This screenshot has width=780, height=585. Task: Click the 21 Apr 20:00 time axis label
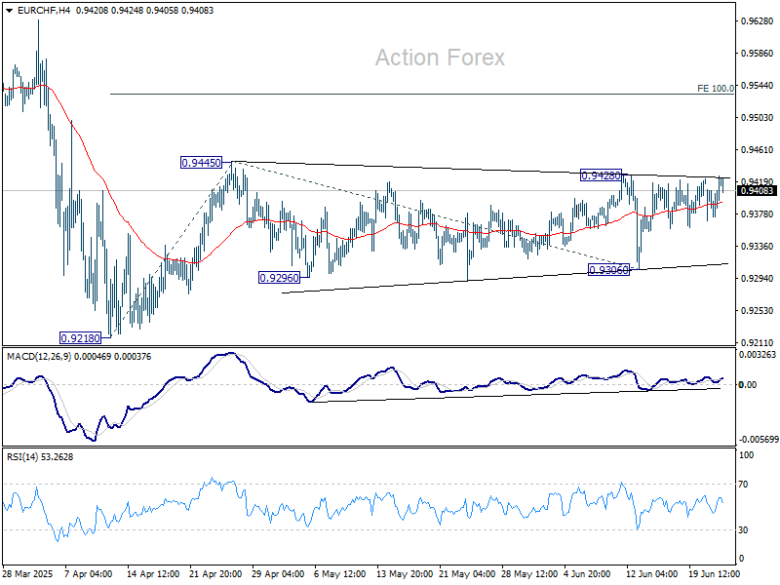tap(215, 574)
